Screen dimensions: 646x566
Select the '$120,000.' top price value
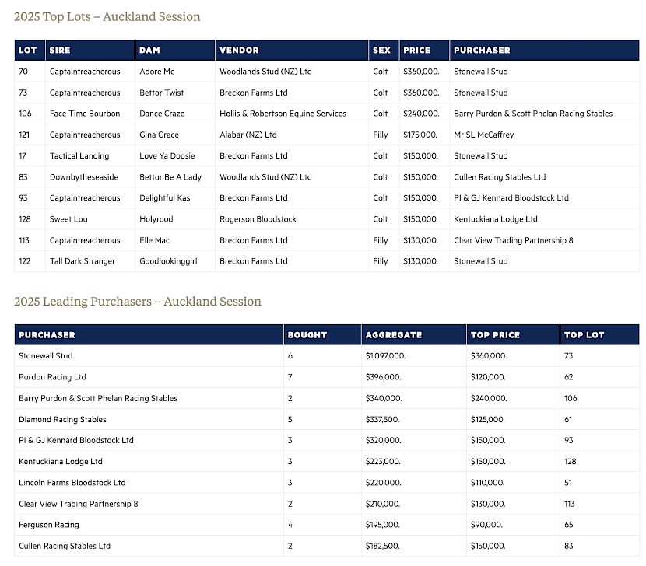[x=488, y=377]
